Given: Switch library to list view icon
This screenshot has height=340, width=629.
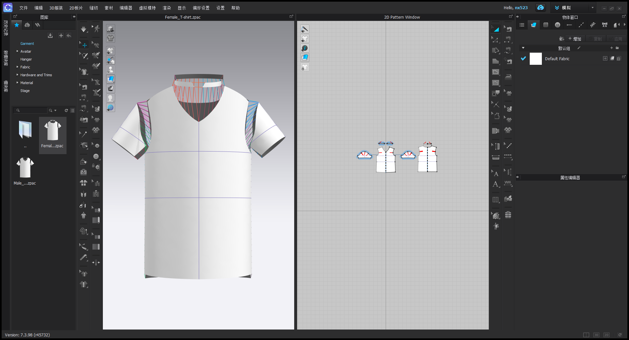Looking at the screenshot, I should click(x=72, y=111).
